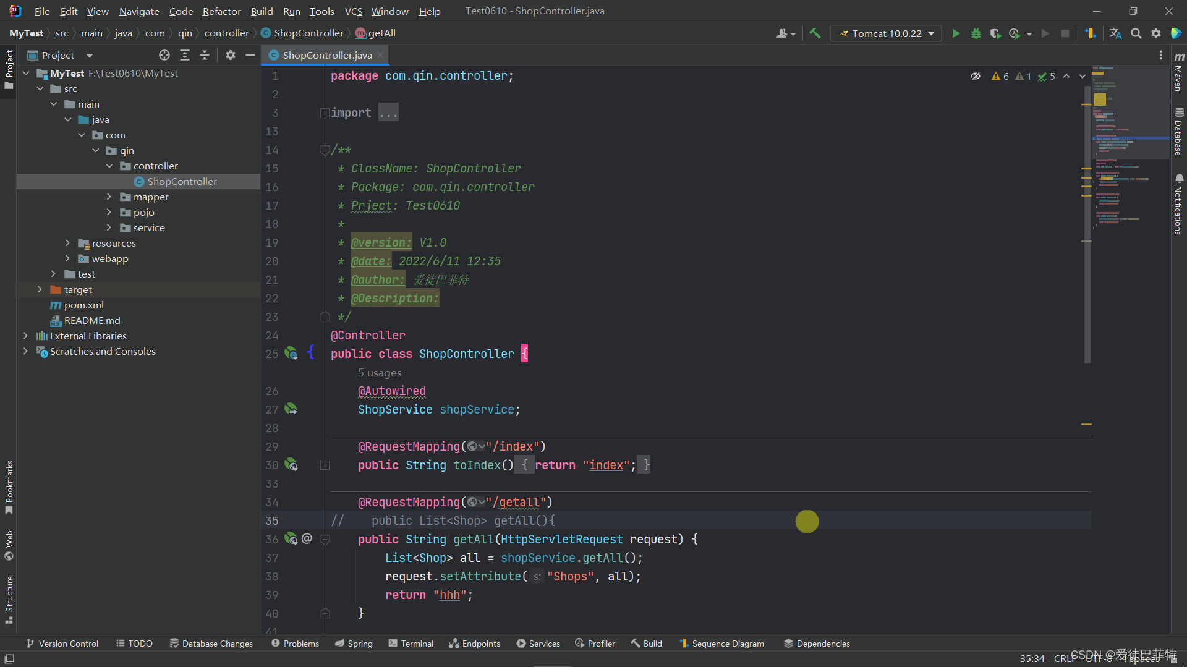Click the Profile run icon with the clock
This screenshot has width=1187, height=667.
[1015, 33]
